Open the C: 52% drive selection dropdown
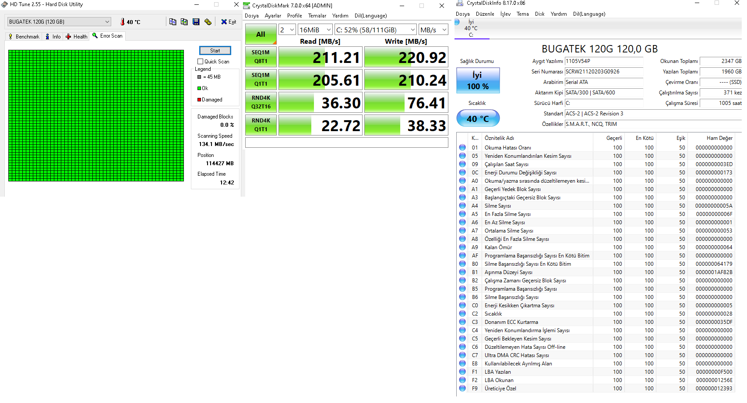 [x=376, y=30]
